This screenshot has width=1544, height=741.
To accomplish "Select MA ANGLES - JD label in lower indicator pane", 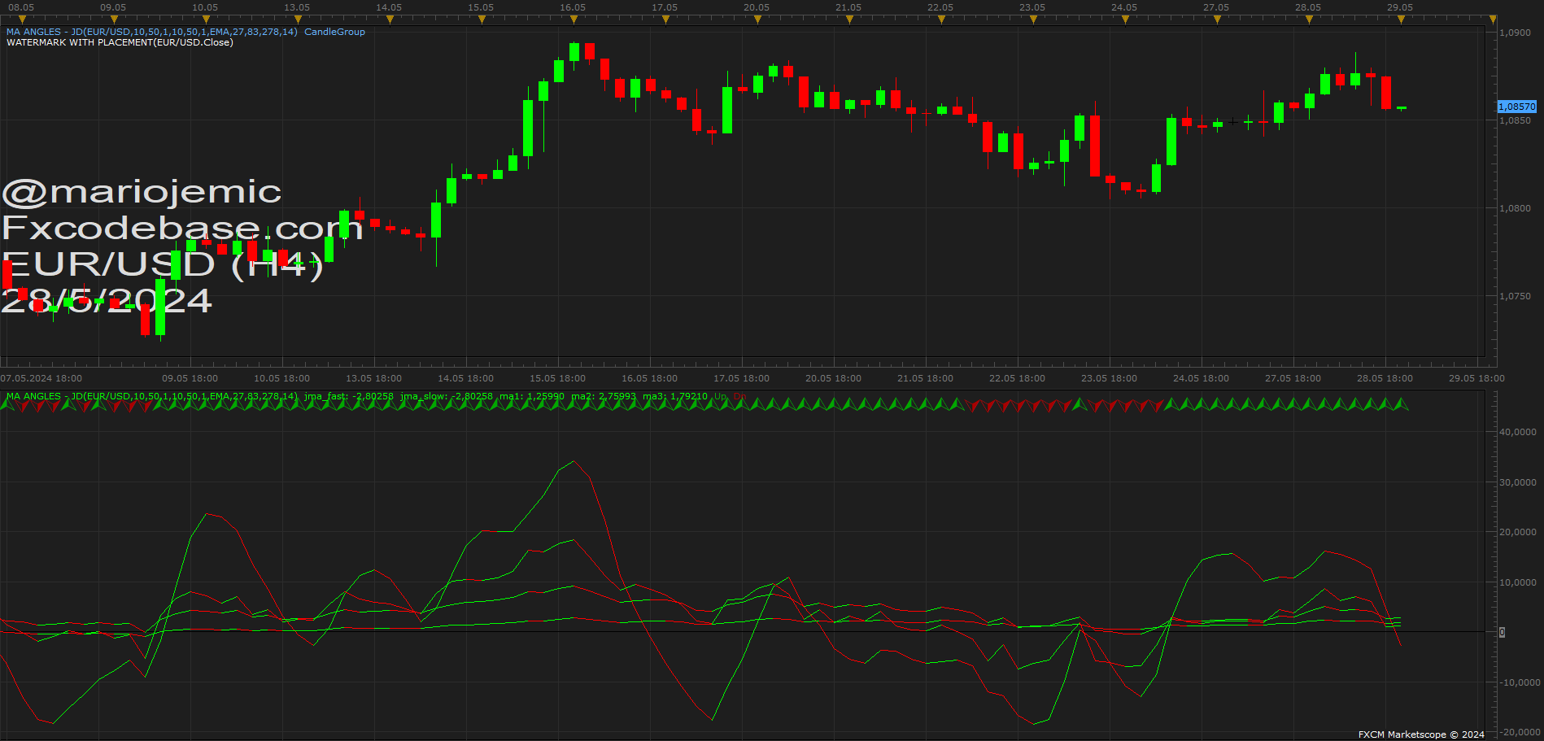I will coord(152,396).
